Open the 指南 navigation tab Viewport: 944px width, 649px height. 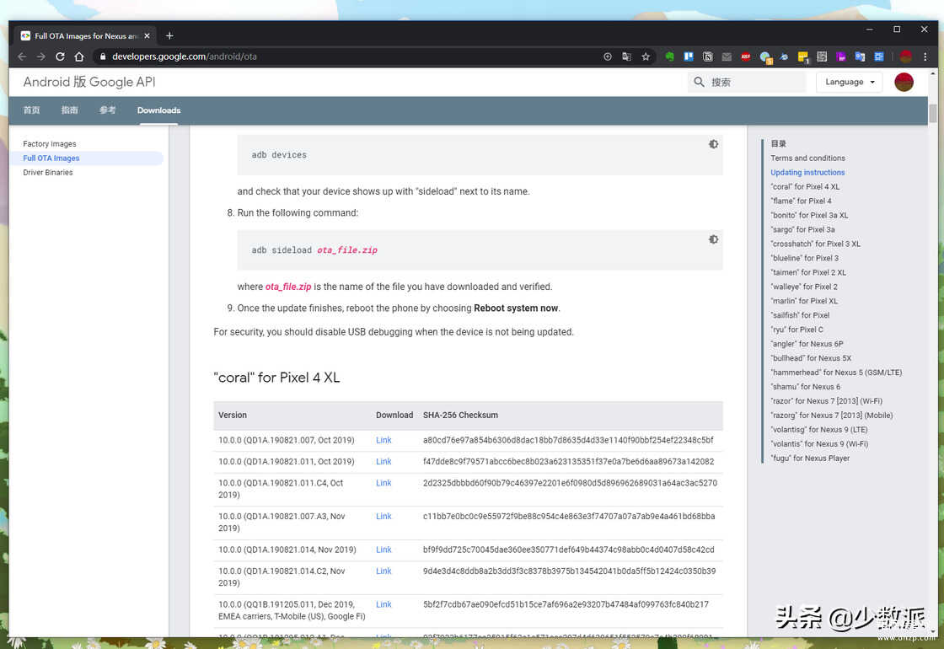(x=69, y=110)
